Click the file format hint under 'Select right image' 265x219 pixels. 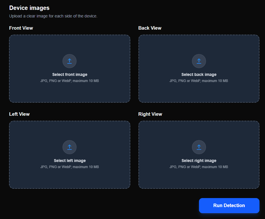(199, 167)
